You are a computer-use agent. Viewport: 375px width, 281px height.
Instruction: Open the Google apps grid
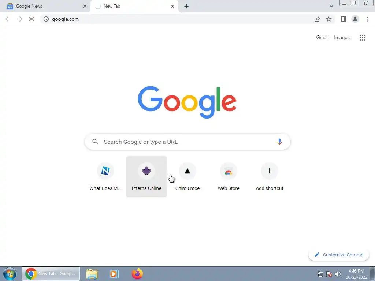(363, 38)
